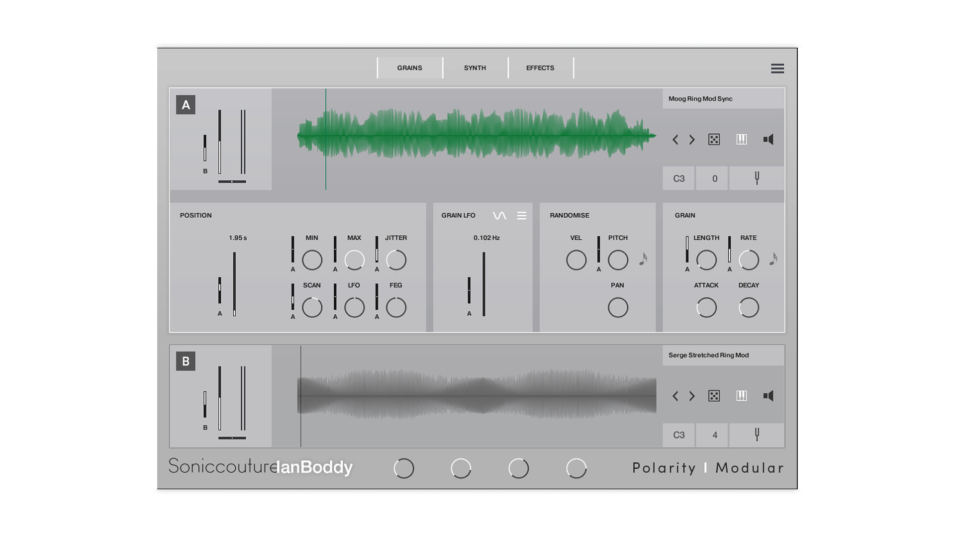Turn the PAN knob in the RANDOMISE section
Screen dimensions: 955x537
pos(618,307)
